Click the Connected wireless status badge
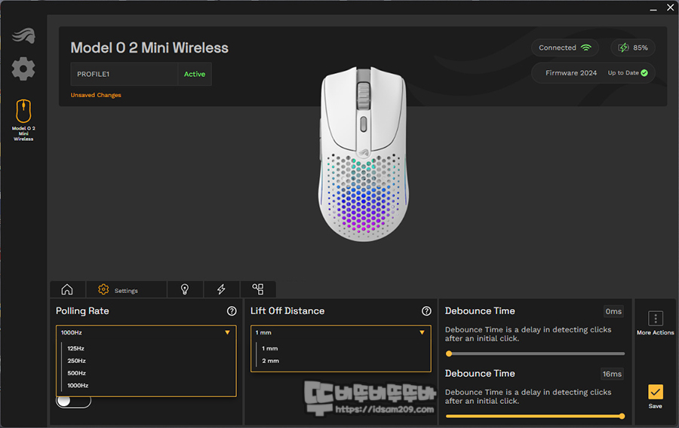 coord(564,47)
